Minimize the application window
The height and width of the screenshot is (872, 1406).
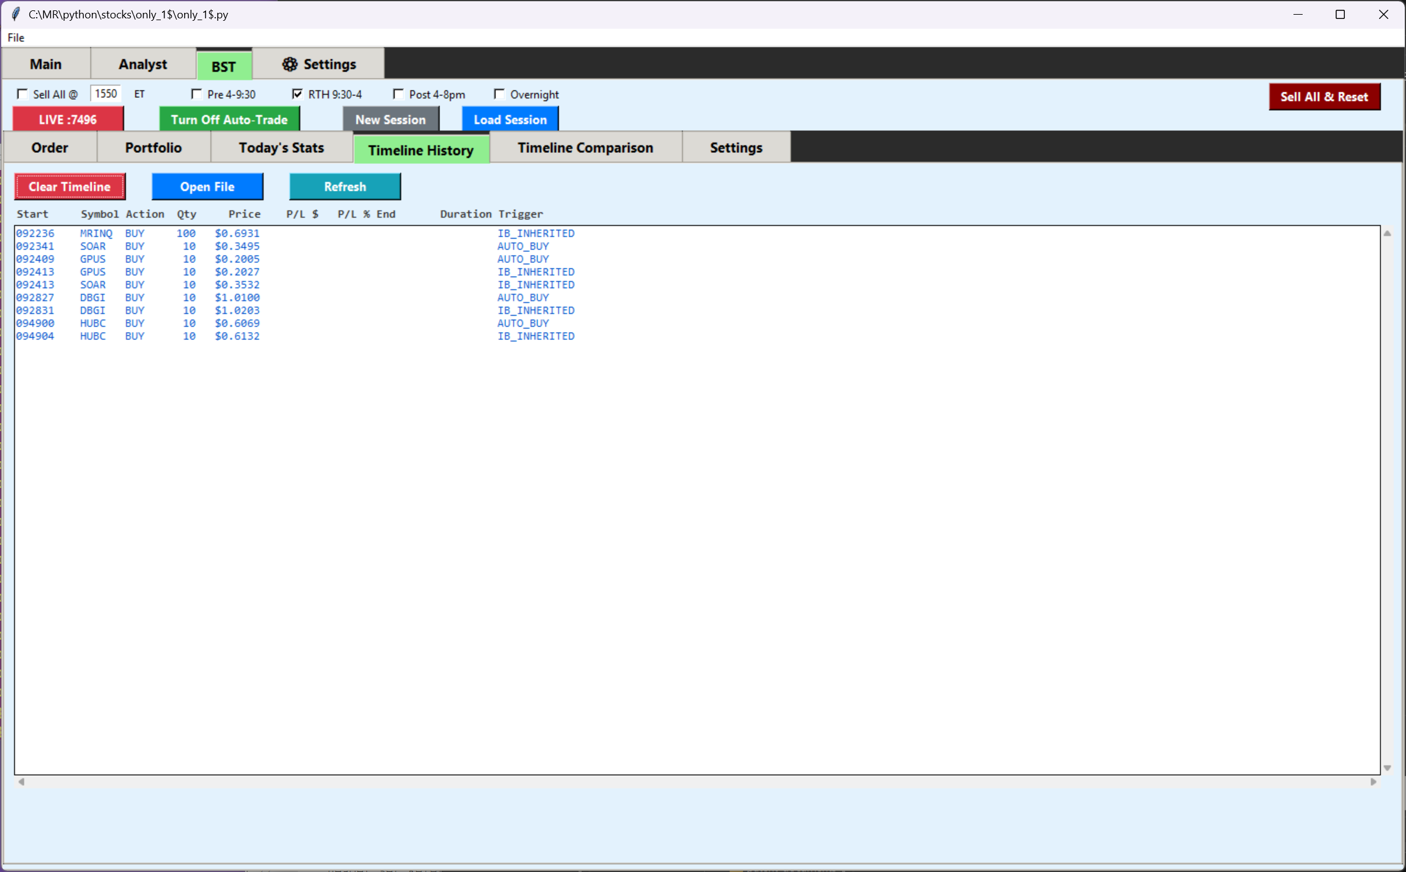1298,14
